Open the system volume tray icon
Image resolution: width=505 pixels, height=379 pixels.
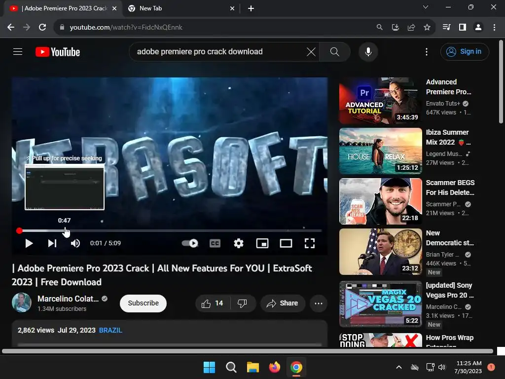(x=442, y=367)
